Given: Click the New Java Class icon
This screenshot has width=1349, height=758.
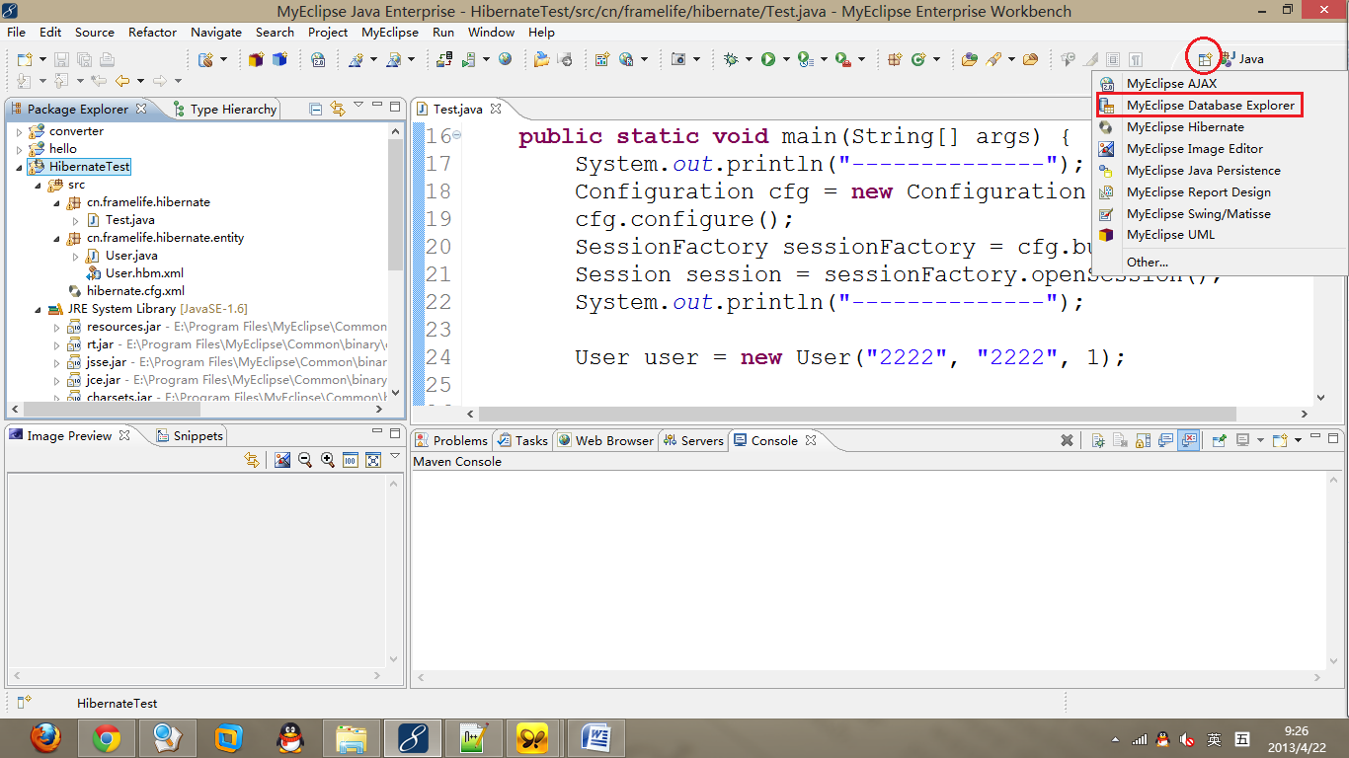Looking at the screenshot, I should click(x=918, y=59).
